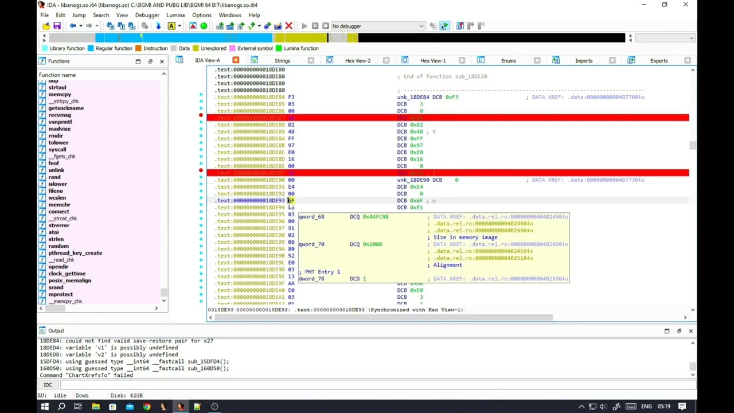
Task: Click the third binoculars search icon
Action: tap(132, 26)
